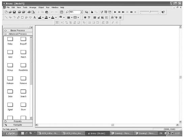Select the Polyline drawing tool
The height and width of the screenshot is (139, 185).
[10, 18]
